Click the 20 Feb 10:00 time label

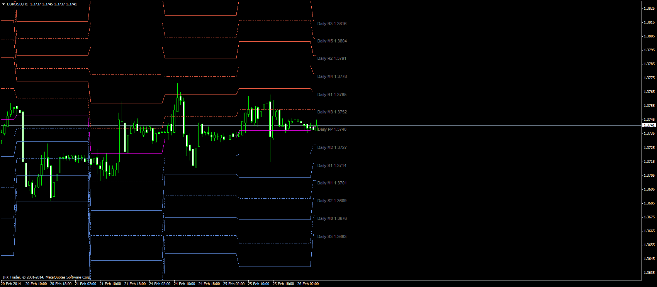36,284
